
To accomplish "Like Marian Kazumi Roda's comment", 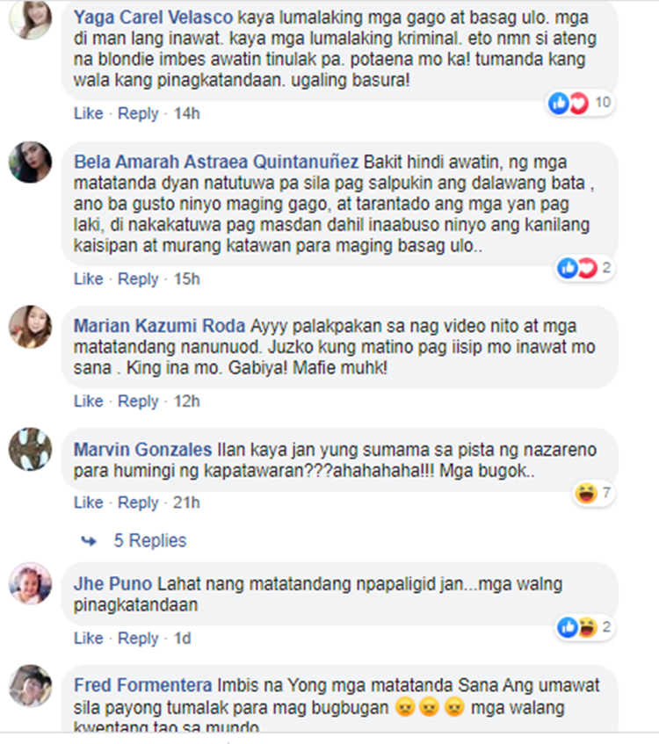I will pyautogui.click(x=89, y=401).
